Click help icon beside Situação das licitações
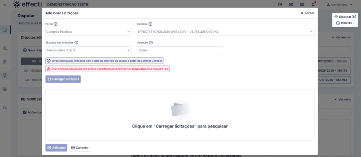The width and height of the screenshot is (361, 157). (77, 42)
